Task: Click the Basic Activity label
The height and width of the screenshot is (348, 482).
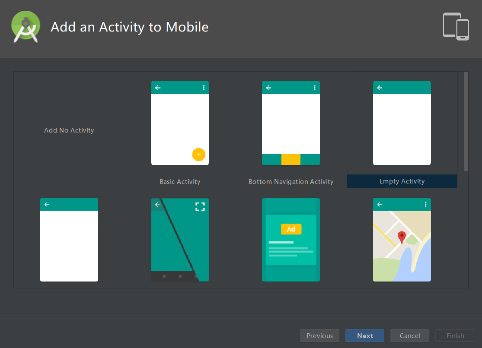Action: [180, 181]
